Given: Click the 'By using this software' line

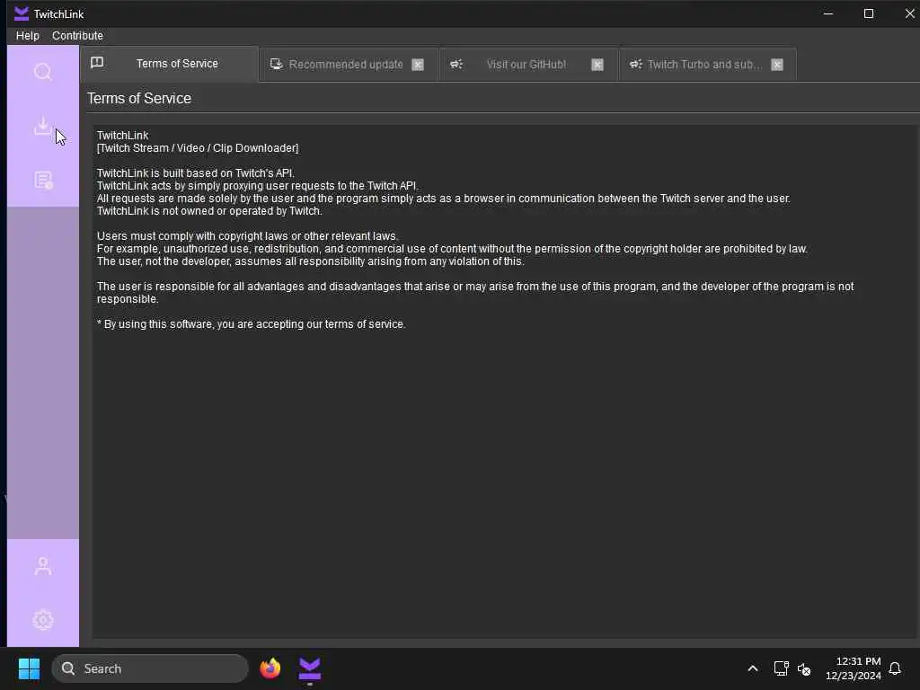Looking at the screenshot, I should point(252,324).
